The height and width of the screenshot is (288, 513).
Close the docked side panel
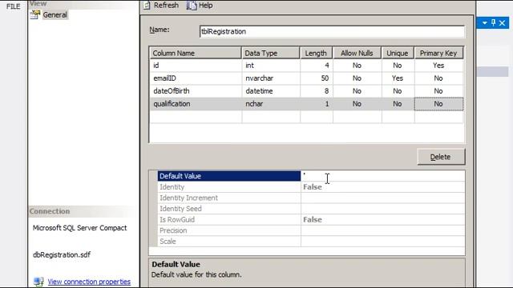[503, 23]
